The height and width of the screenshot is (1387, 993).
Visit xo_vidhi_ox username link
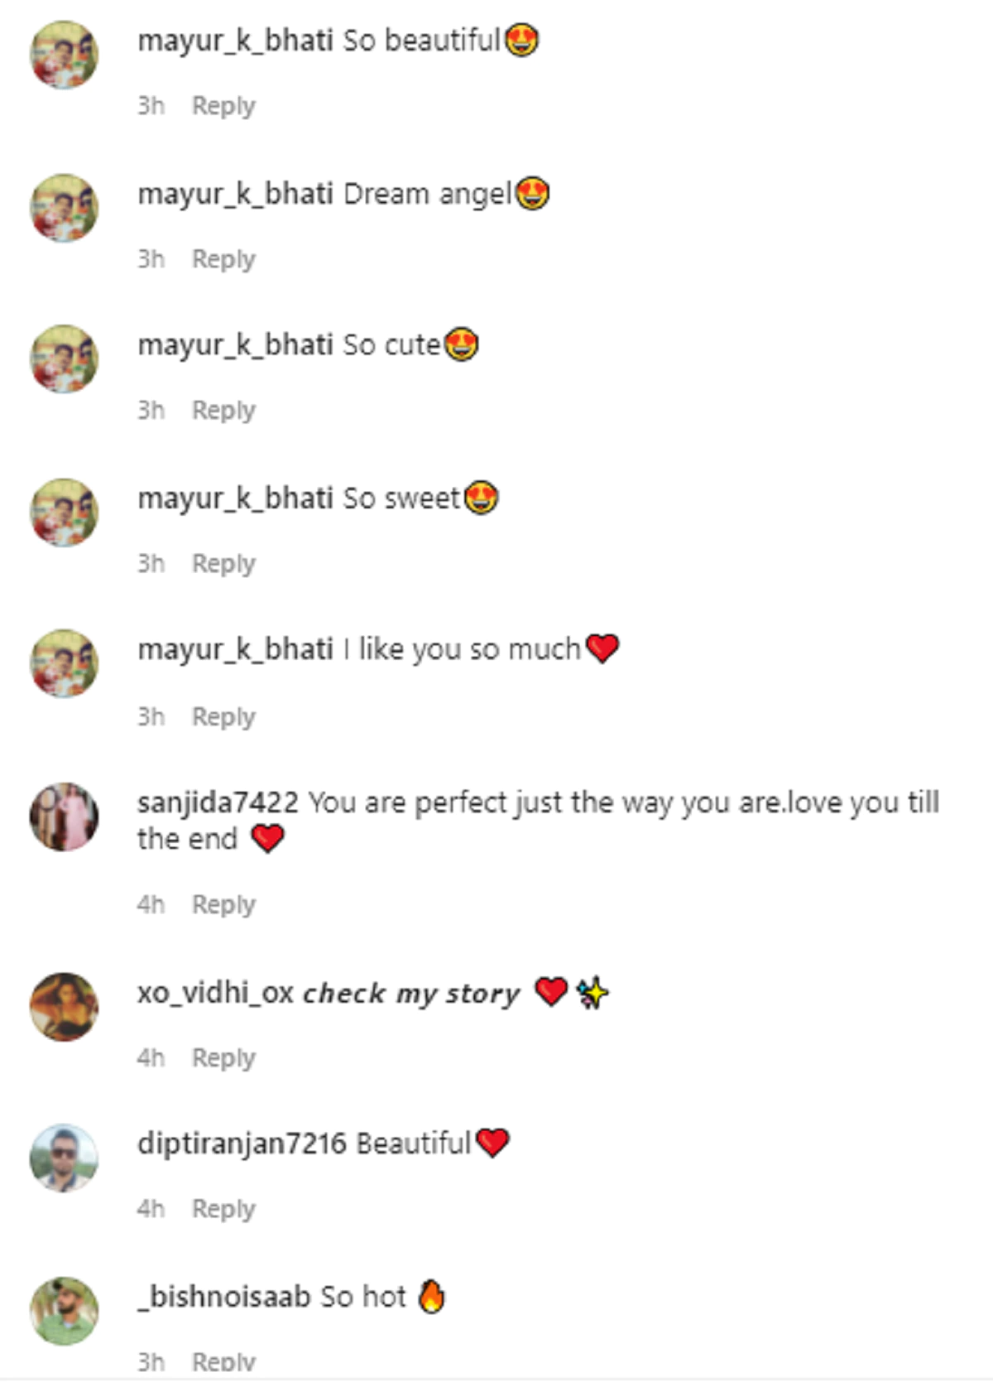tap(215, 992)
